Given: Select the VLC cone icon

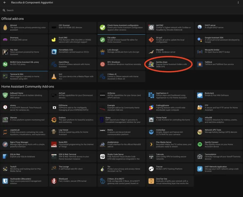Looking at the screenshot, I should click(54, 76).
